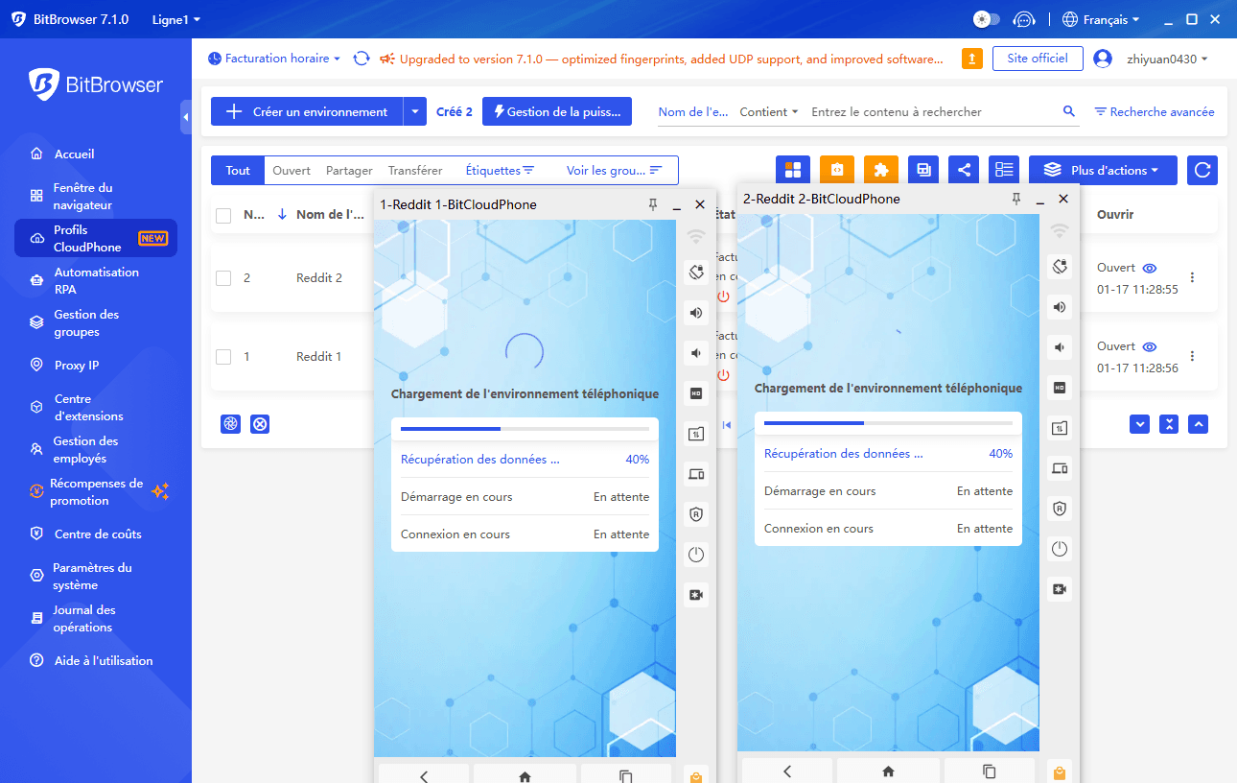Raise volume in Reddit 2 CloudPhone window

coord(1060,307)
